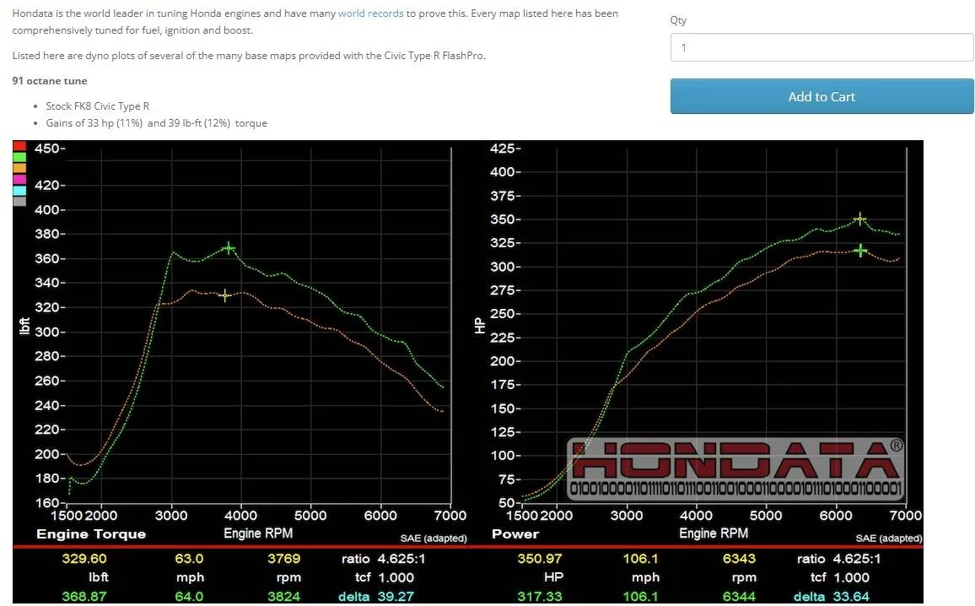
Task: Toggle visibility of the green dyno run
Action: [19, 157]
